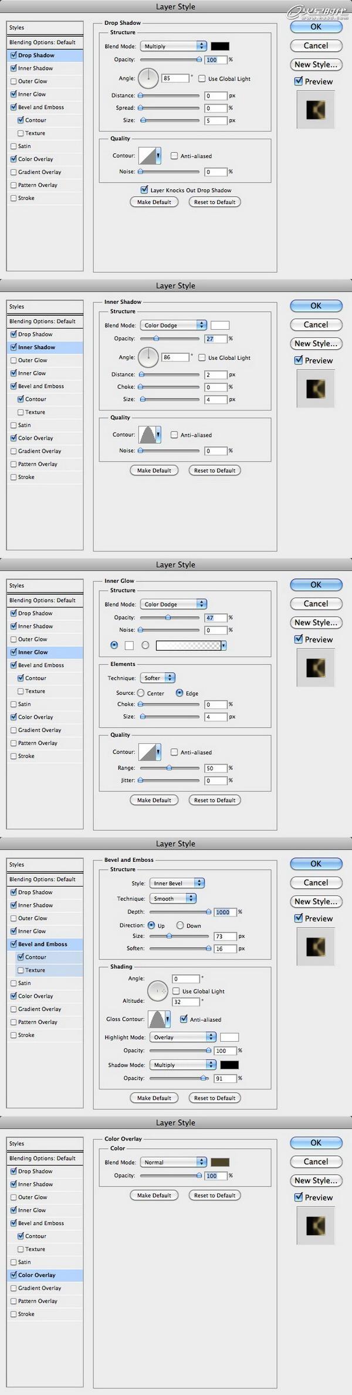Open the Bevel Technique dropdown showing Smooth
Screen dimensions: 352x1395
(x=173, y=898)
